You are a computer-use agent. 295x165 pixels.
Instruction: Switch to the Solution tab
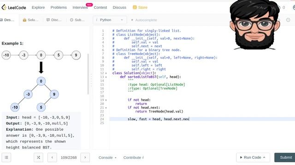point(30,20)
